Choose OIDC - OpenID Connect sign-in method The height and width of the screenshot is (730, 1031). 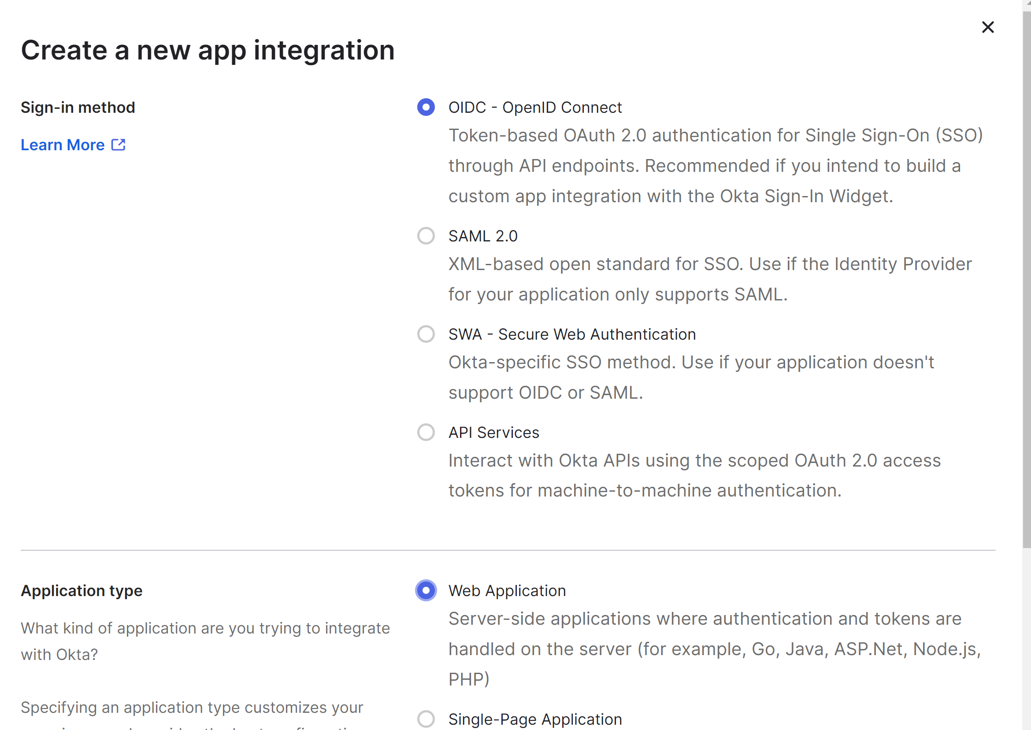point(426,107)
